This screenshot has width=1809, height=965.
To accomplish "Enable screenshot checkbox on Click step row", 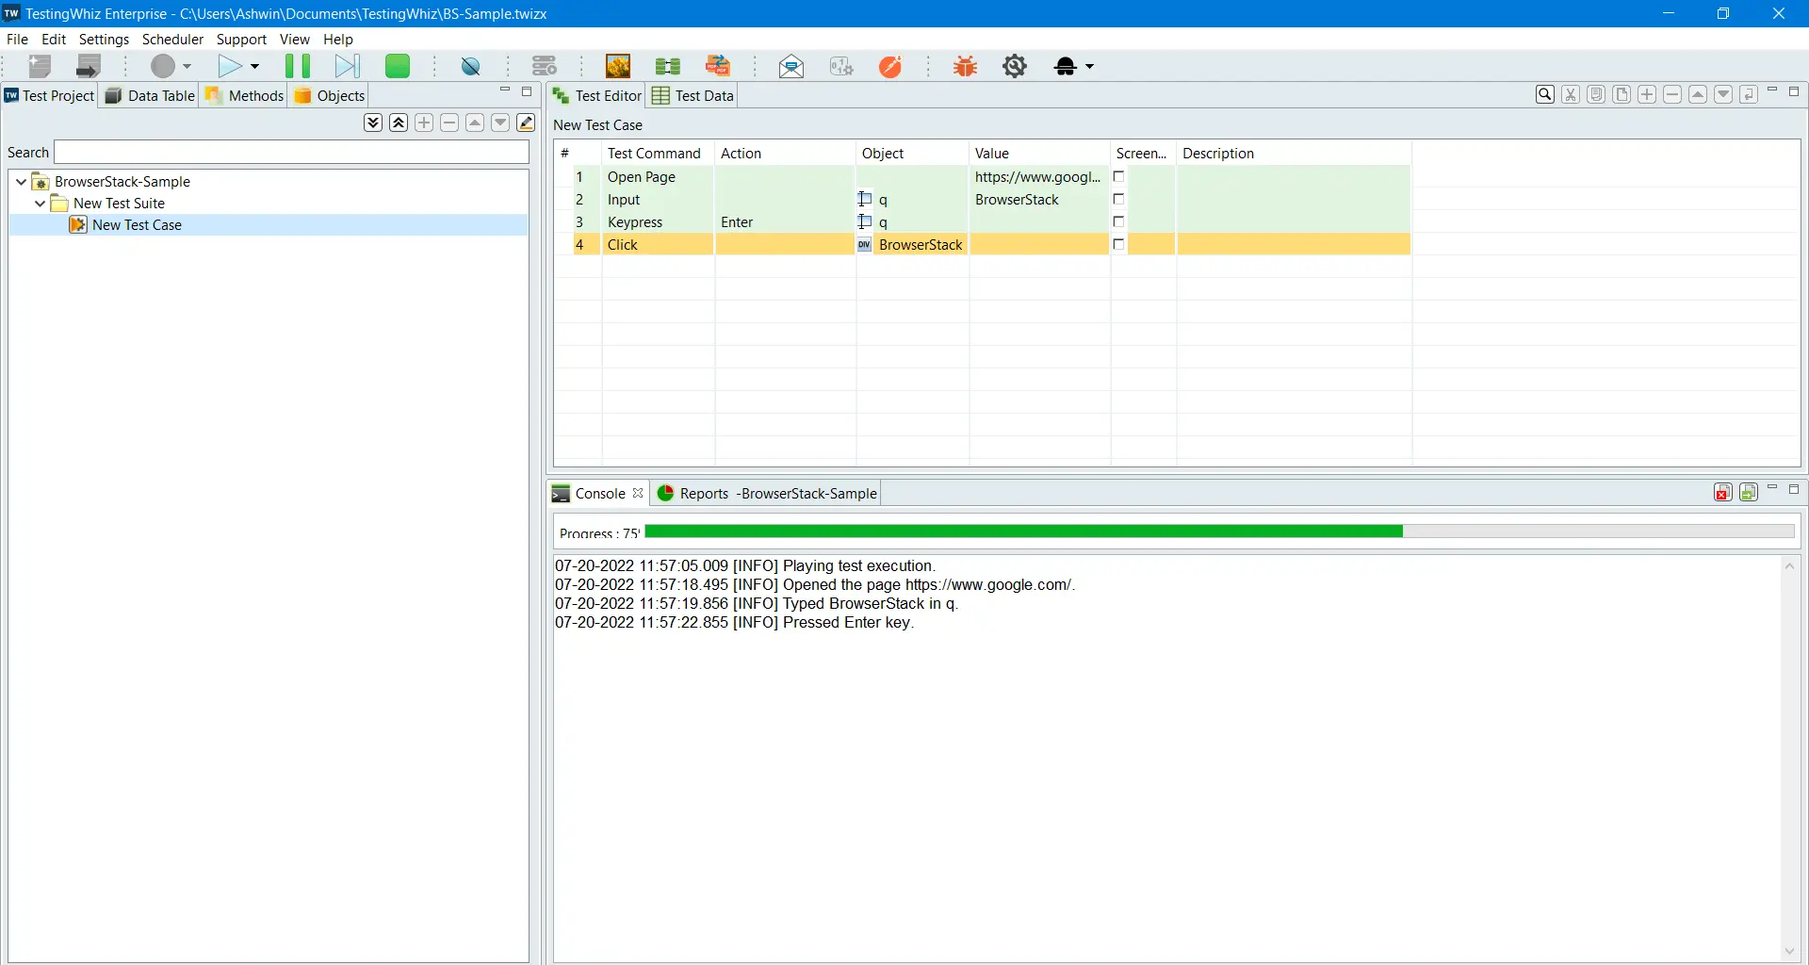I will point(1118,245).
